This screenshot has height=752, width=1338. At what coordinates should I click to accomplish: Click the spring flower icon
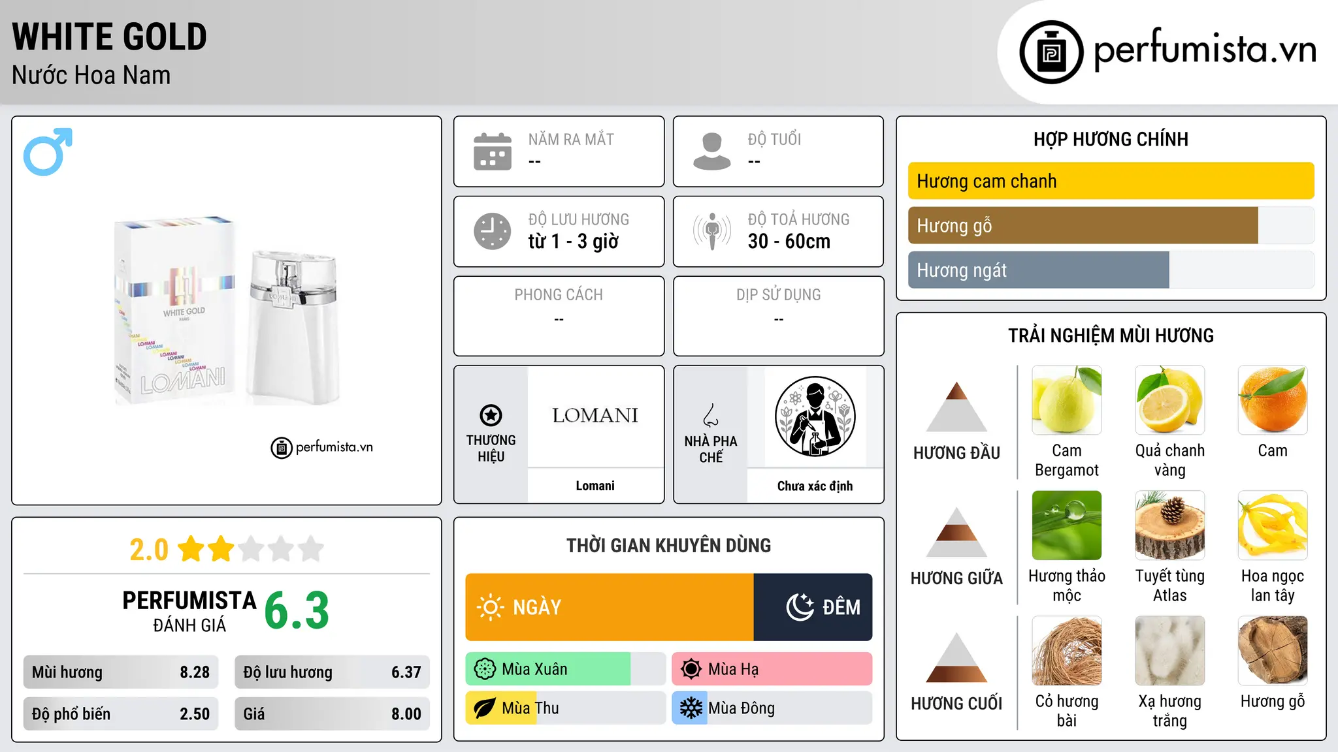[485, 669]
